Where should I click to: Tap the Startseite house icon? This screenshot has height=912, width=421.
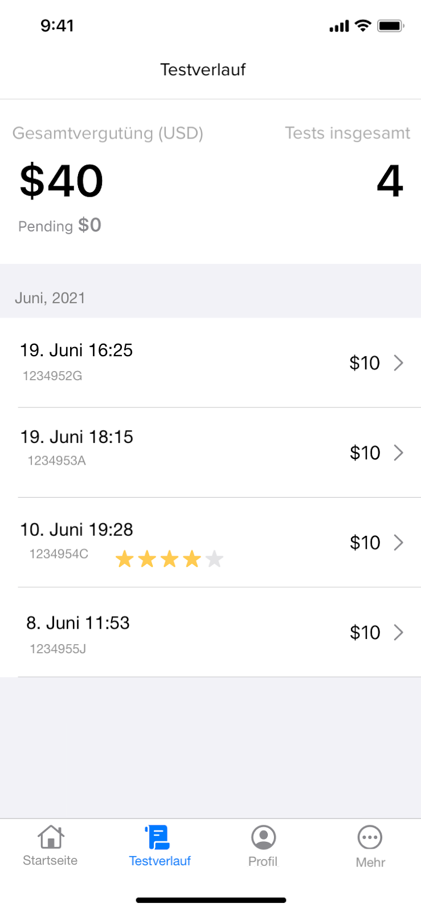[x=51, y=837]
